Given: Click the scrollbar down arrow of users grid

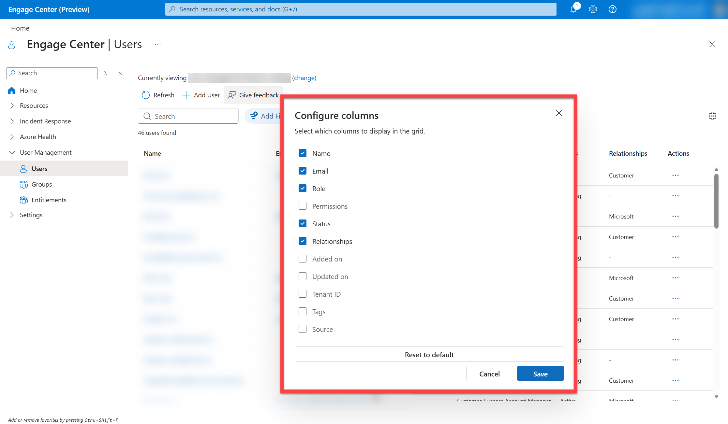Looking at the screenshot, I should point(716,397).
